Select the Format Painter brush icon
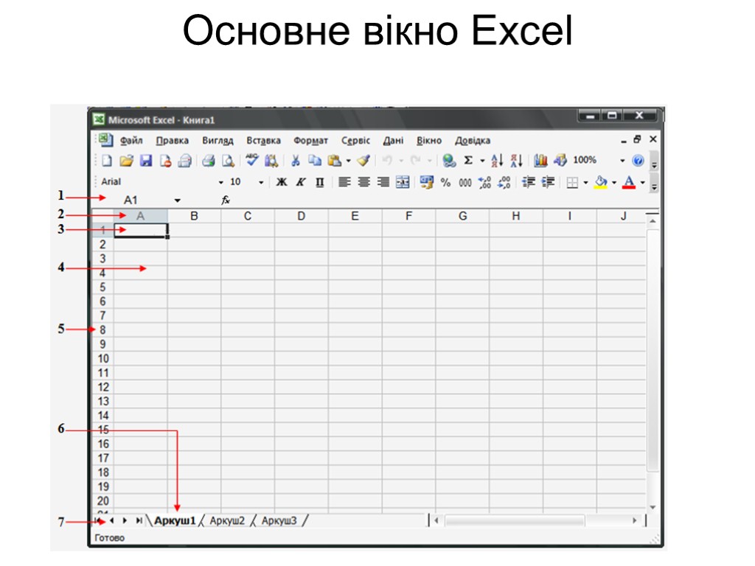Screen dimensions: 755x566 coord(363,161)
